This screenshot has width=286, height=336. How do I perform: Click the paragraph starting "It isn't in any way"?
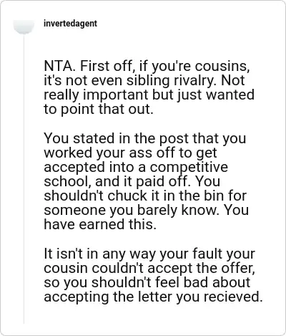(153, 275)
